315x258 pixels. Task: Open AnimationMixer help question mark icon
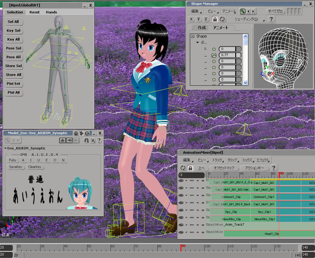(x=274, y=168)
